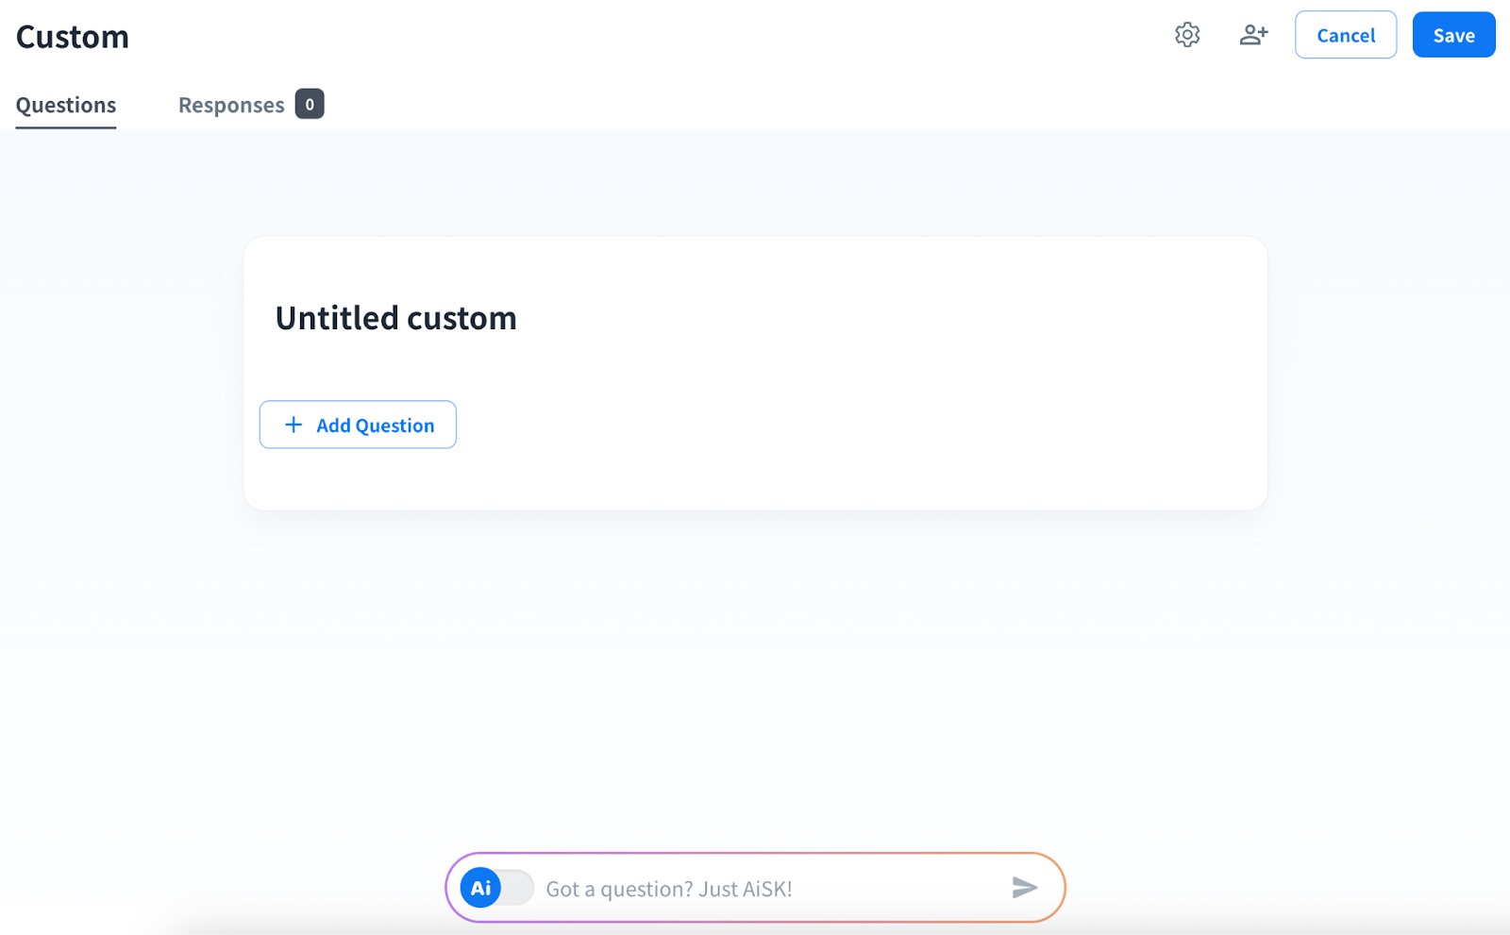1510x935 pixels.
Task: Toggle the AiSK assistant switch
Action: click(497, 888)
